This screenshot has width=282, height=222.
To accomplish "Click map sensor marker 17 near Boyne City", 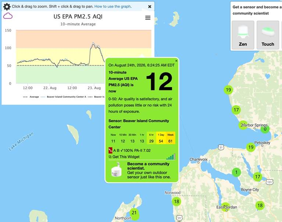I will pos(257,177).
